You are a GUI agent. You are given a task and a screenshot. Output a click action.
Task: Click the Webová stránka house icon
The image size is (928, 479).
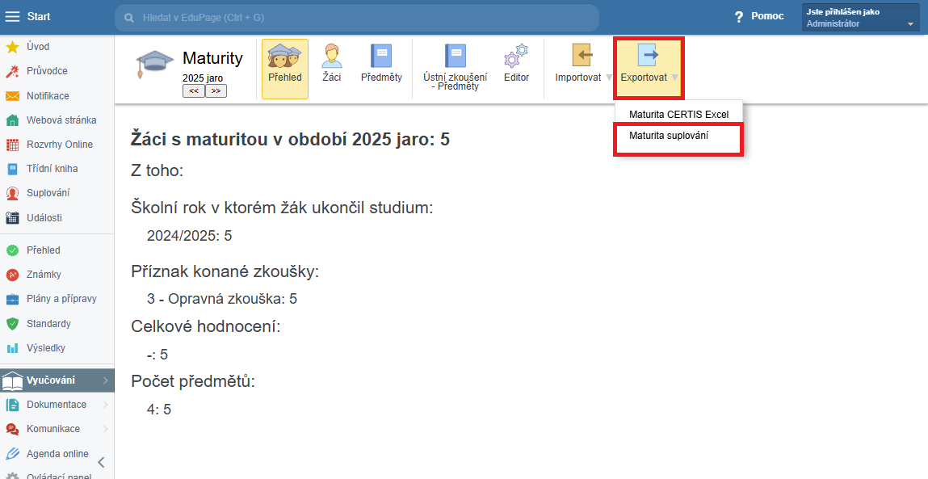tap(12, 120)
